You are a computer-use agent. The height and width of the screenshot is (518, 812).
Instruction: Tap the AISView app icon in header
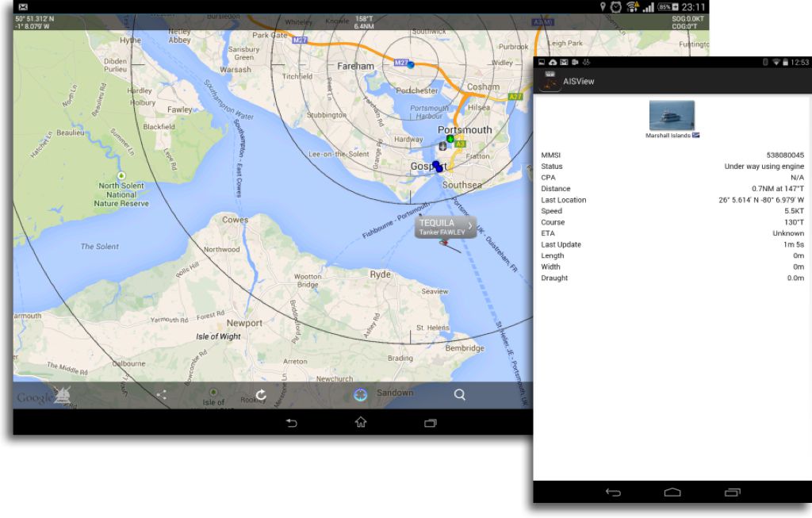pyautogui.click(x=550, y=82)
